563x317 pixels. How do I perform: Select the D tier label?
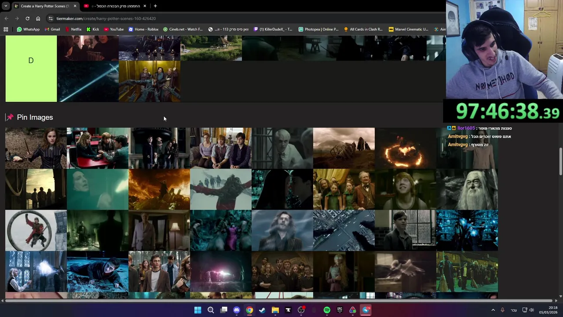31,60
